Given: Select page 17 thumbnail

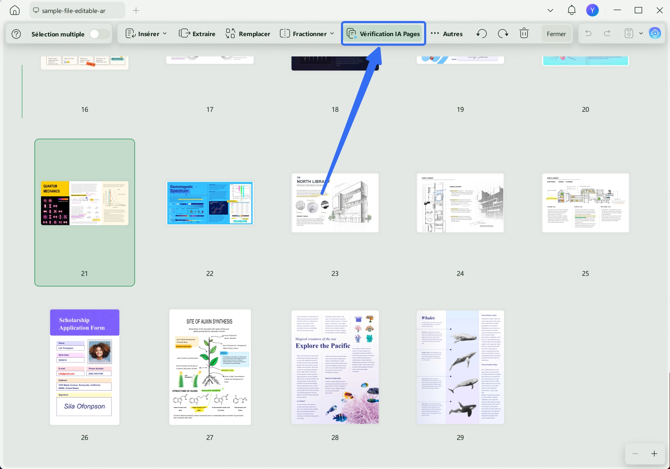Looking at the screenshot, I should pyautogui.click(x=210, y=60).
